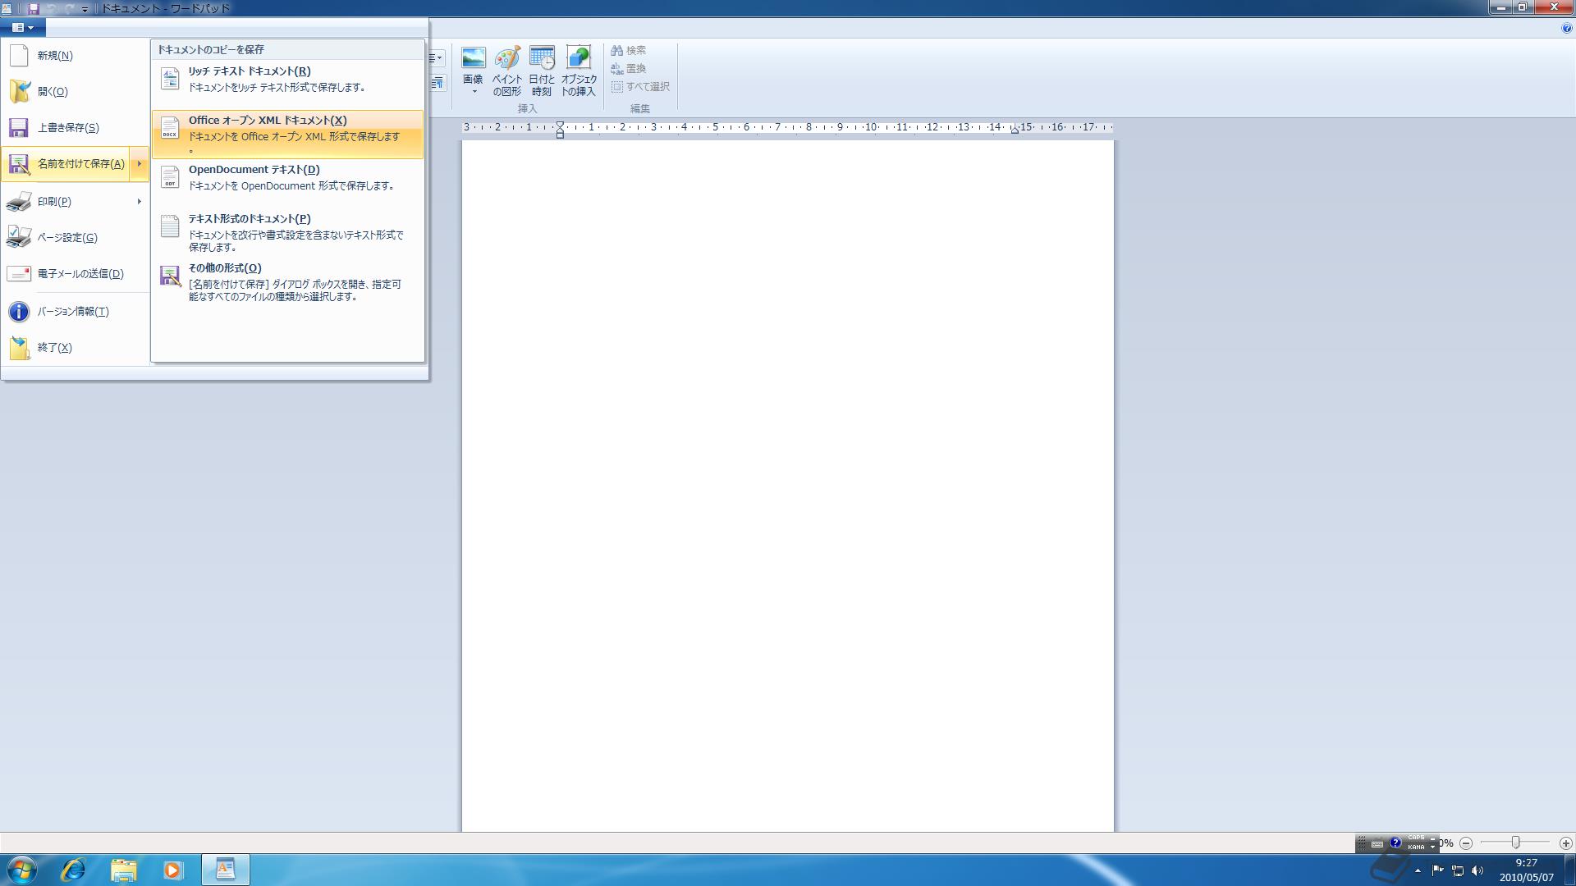Screen dimensions: 1576x886
Task: Open Windows Media Player from taskbar
Action: tap(172, 870)
